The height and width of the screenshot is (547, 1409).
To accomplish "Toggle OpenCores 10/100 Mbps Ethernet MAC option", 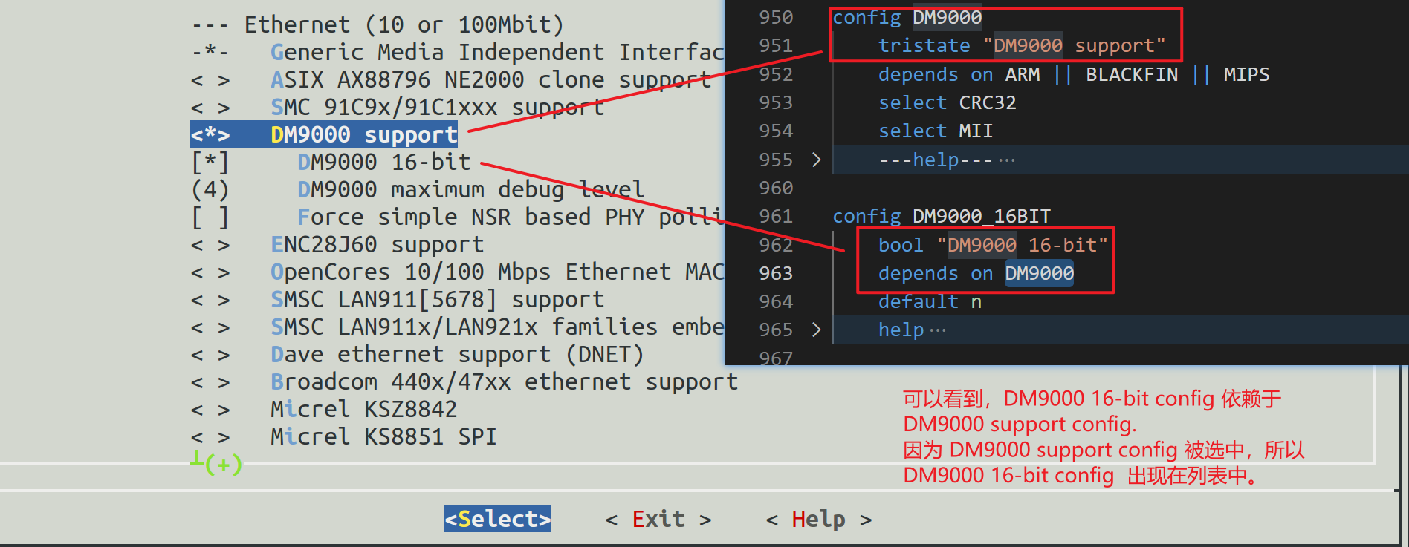I will [210, 272].
